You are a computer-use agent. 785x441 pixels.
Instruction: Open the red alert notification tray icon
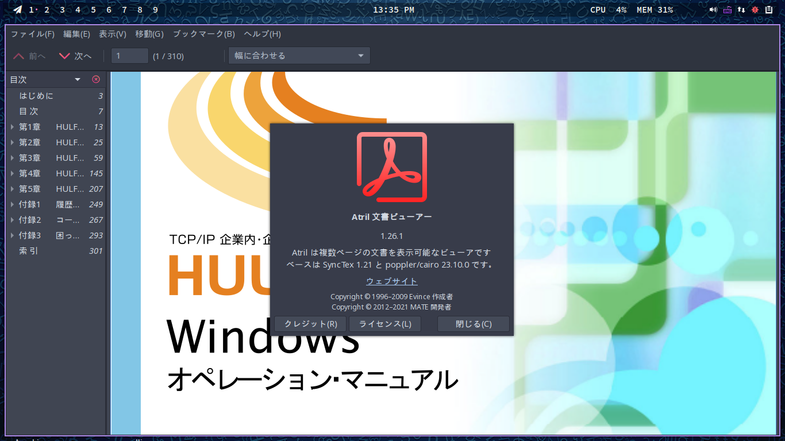[755, 10]
